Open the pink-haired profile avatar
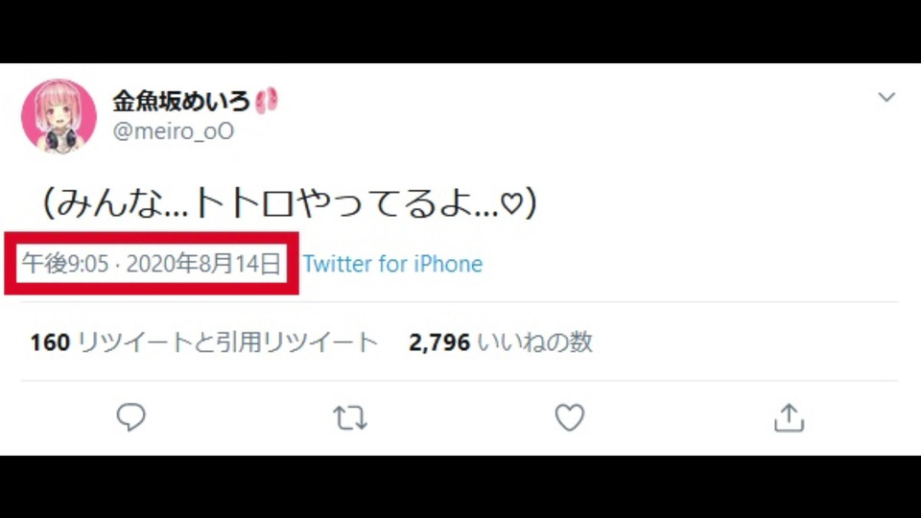 (59, 116)
